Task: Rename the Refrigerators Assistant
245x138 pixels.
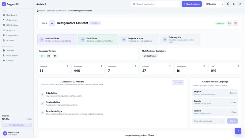Action: pos(95,23)
